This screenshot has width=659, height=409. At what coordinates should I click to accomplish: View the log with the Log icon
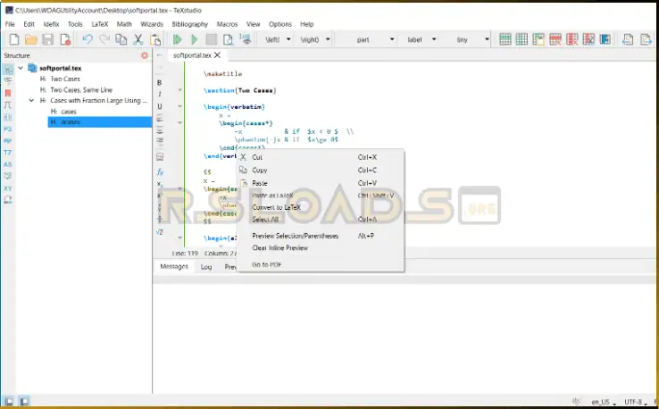pyautogui.click(x=246, y=39)
